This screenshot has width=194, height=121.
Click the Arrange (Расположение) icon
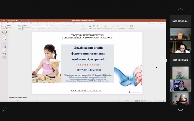pyautogui.click(x=106, y=26)
